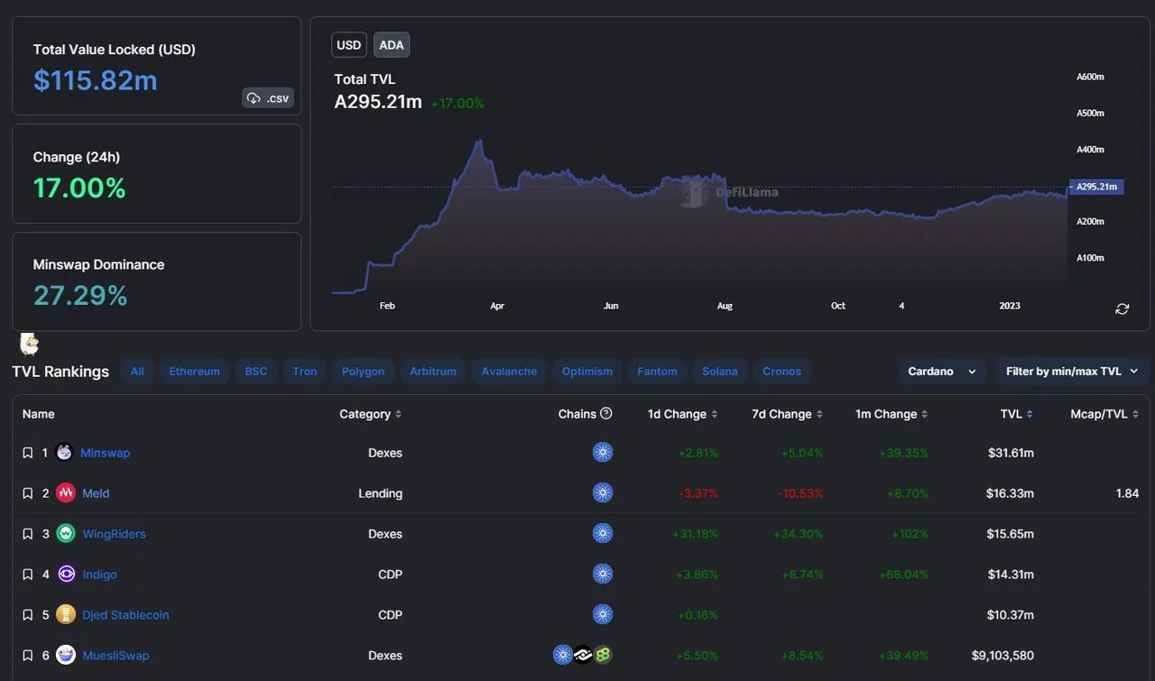Screen dimensions: 1155x681
Task: Select the All chains tab
Action: (137, 372)
